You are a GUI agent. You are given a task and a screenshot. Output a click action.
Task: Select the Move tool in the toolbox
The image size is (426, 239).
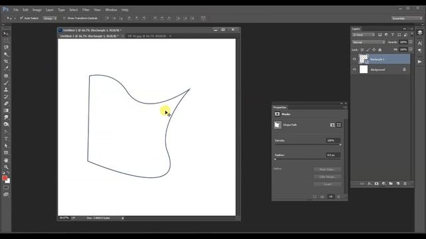pyautogui.click(x=6, y=34)
